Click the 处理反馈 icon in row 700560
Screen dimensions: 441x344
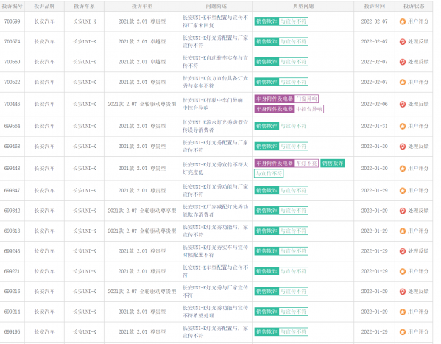point(403,62)
